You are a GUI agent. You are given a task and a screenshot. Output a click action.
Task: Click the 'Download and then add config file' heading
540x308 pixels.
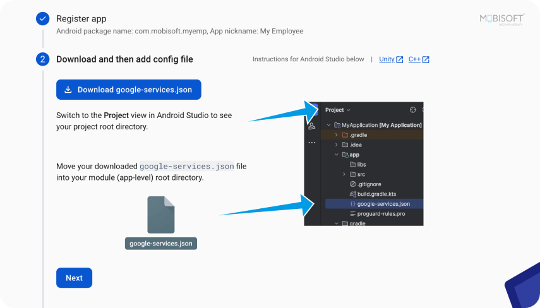click(124, 59)
